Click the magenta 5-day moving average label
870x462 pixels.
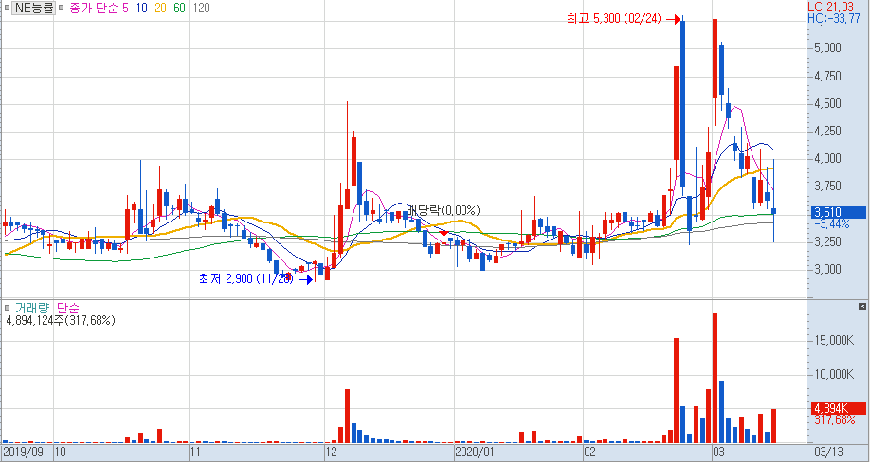coord(125,9)
